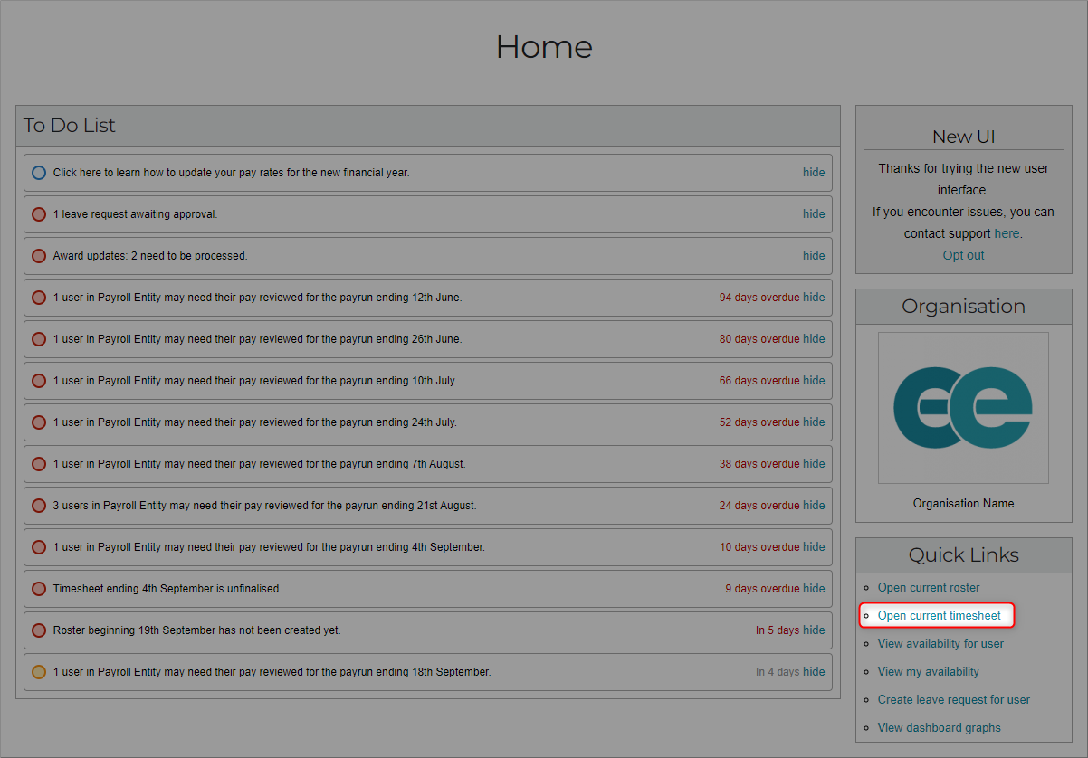Viewport: 1088px width, 758px height.
Task: Open Create leave request for user link
Action: point(954,699)
